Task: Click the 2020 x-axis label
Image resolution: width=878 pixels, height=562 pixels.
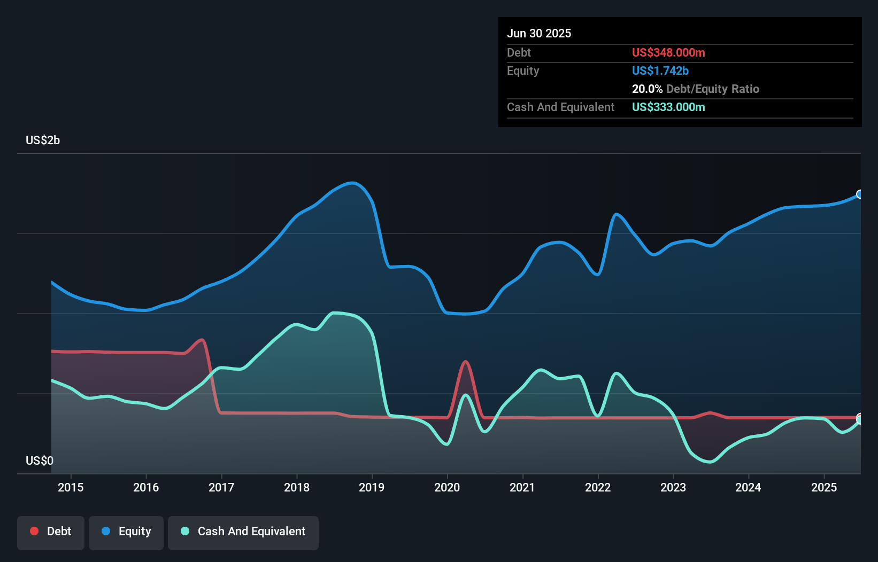Action: (447, 487)
